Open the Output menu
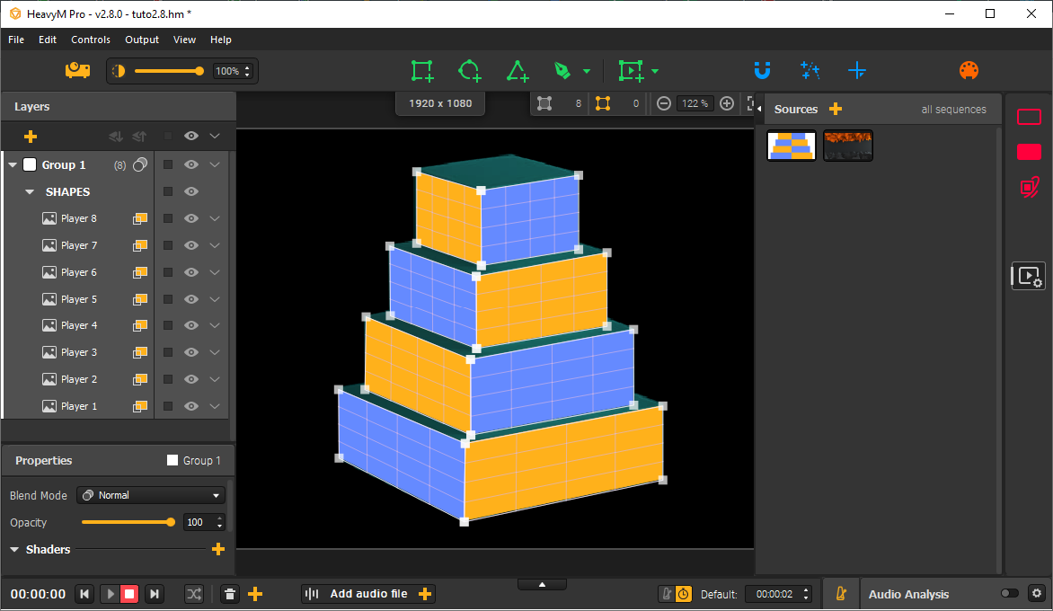1053x611 pixels. pyautogui.click(x=141, y=40)
